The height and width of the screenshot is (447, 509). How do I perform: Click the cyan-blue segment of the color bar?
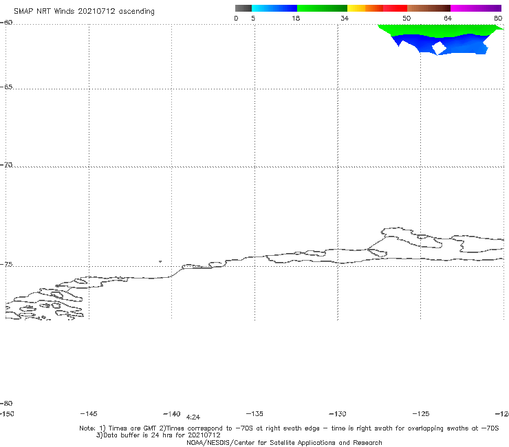pyautogui.click(x=274, y=8)
